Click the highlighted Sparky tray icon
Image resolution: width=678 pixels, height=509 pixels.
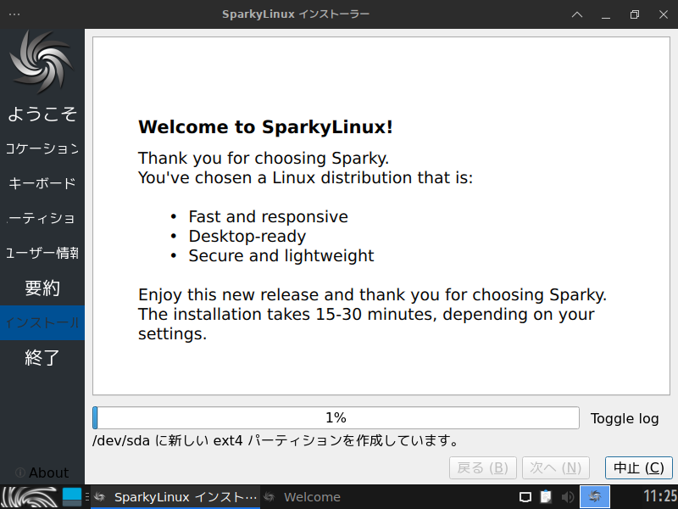(595, 496)
